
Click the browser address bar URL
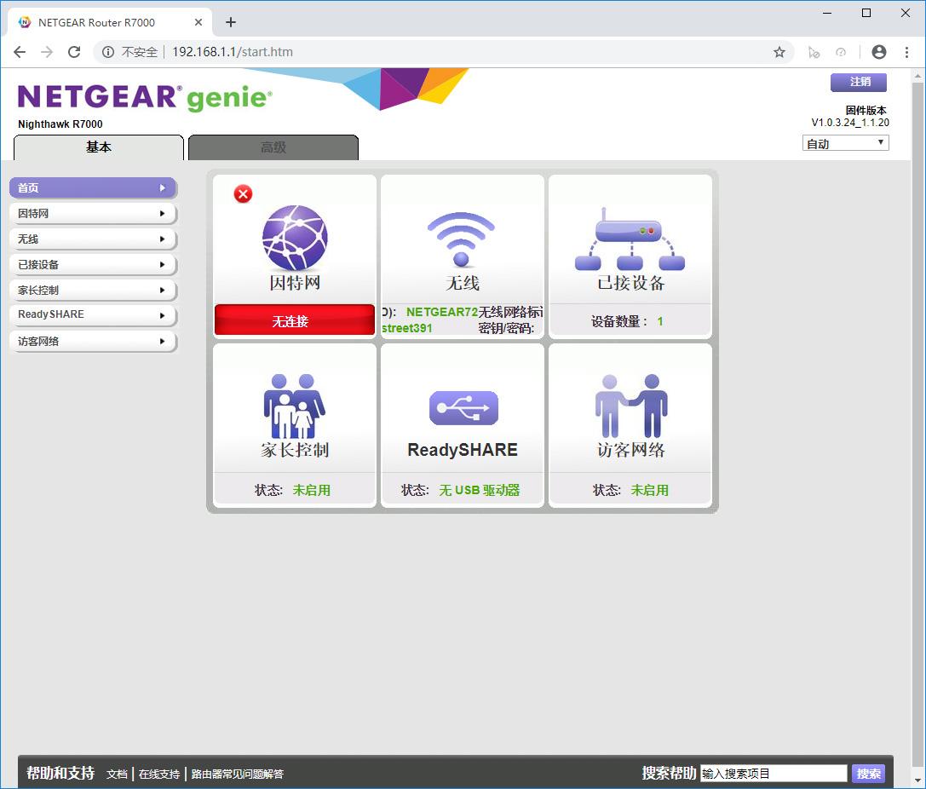pyautogui.click(x=232, y=52)
